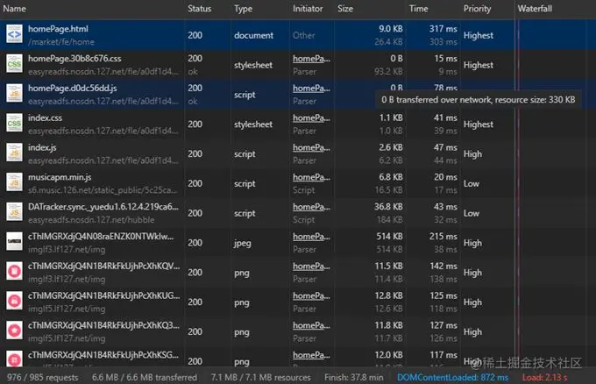The height and width of the screenshot is (384, 596).
Task: Click '6.6 MB / 6.6 MB transferred' summary
Action: [145, 377]
